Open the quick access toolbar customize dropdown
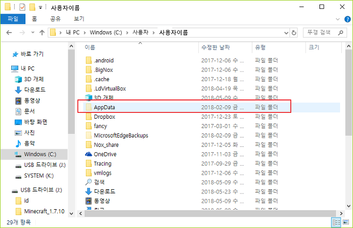Screen dimensions: 353x228 (x=40, y=8)
